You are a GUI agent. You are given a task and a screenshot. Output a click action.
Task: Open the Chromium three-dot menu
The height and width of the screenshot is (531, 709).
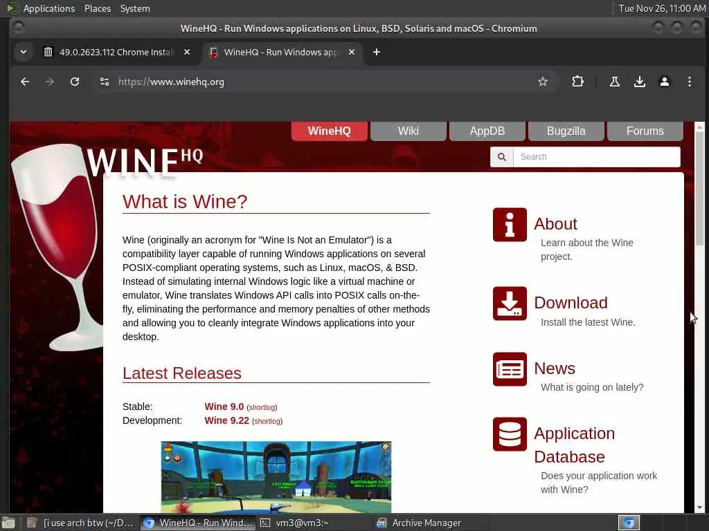[689, 82]
